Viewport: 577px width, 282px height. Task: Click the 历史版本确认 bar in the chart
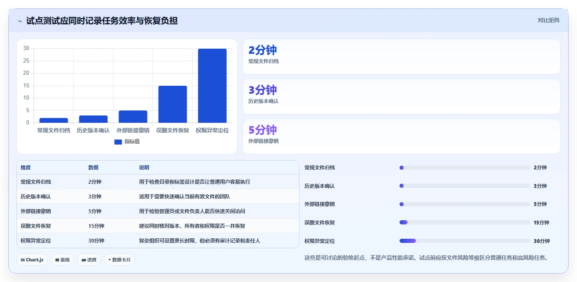pos(93,119)
